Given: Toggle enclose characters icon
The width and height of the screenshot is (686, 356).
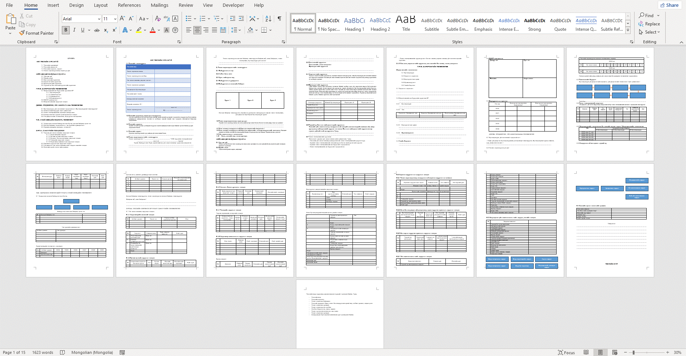Looking at the screenshot, I should 175,30.
